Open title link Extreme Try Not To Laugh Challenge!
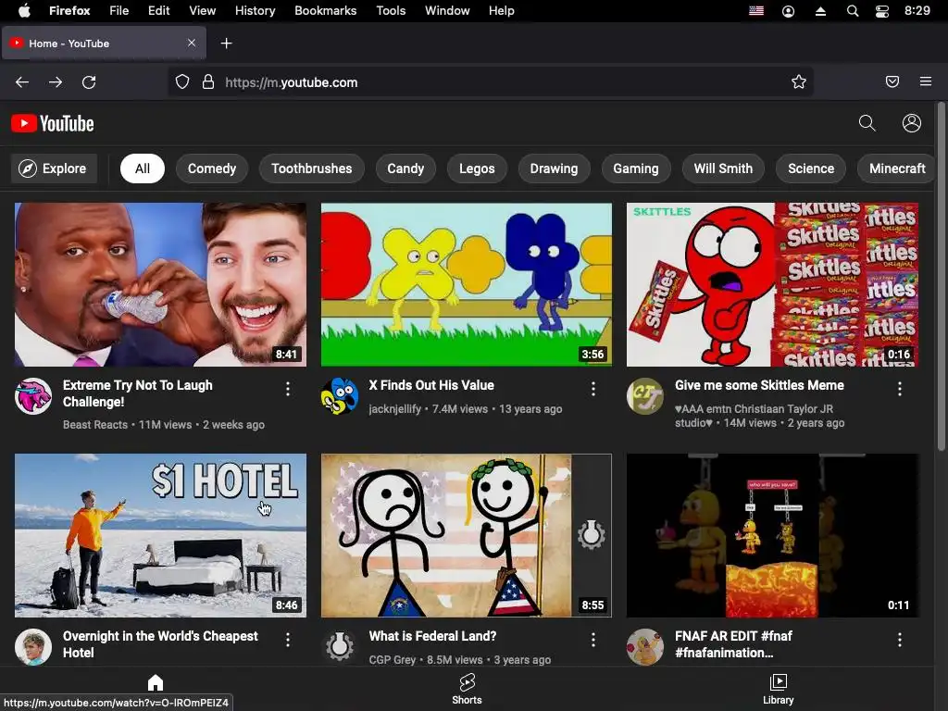Viewport: 948px width, 711px height. click(x=138, y=393)
